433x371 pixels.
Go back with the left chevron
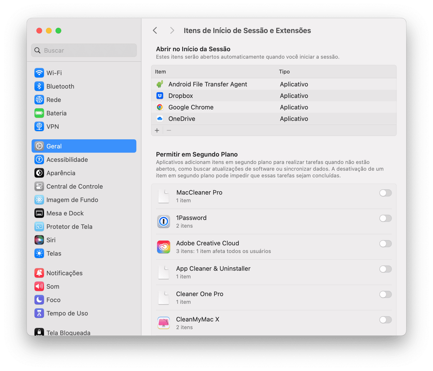point(155,31)
